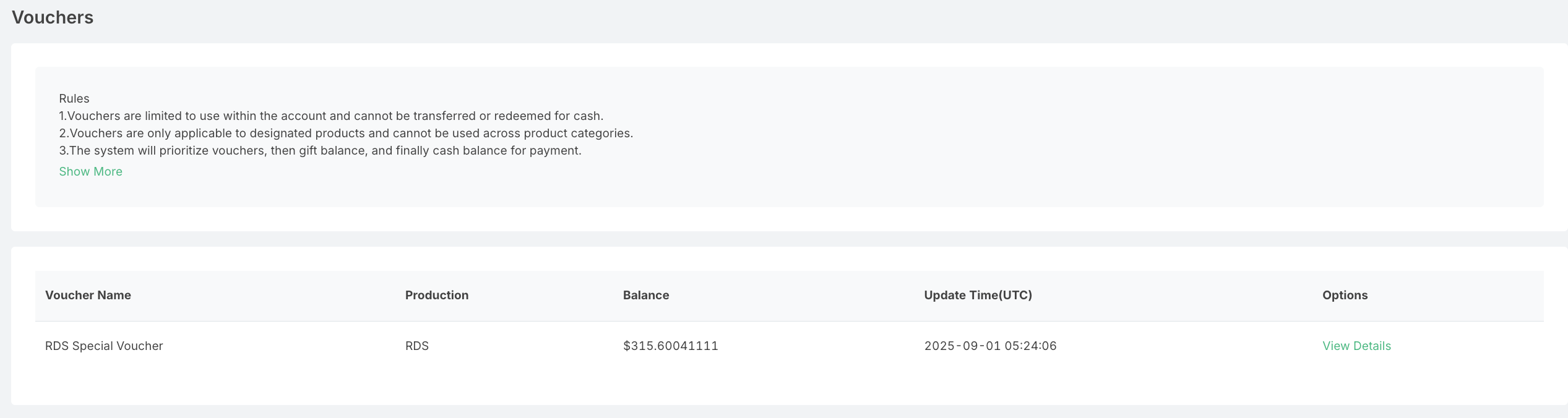The height and width of the screenshot is (418, 1568).
Task: Click the Production column header
Action: pos(436,295)
